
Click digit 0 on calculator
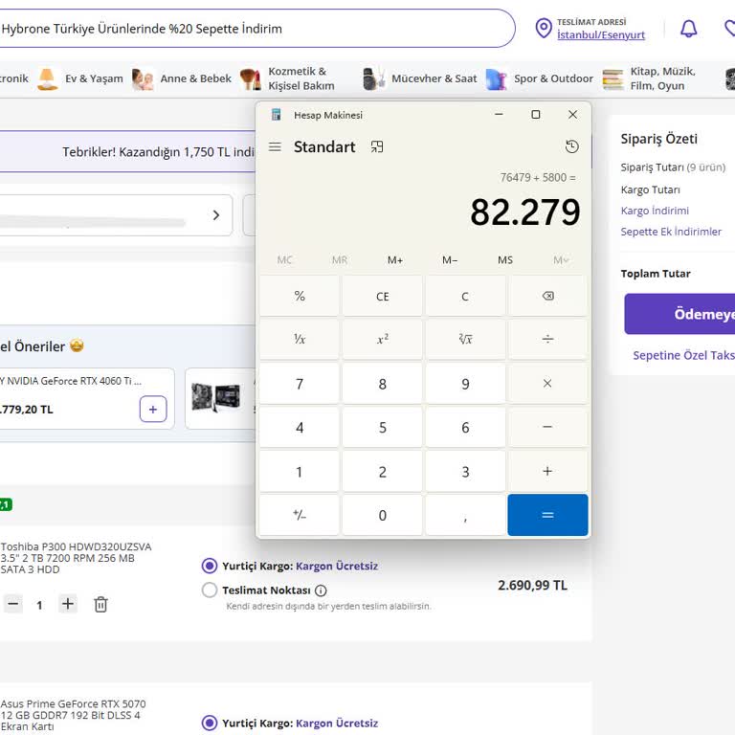[383, 515]
